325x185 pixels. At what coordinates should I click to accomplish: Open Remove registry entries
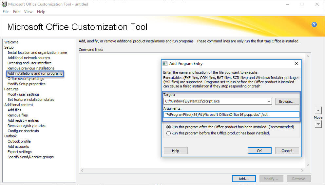[x=27, y=126]
